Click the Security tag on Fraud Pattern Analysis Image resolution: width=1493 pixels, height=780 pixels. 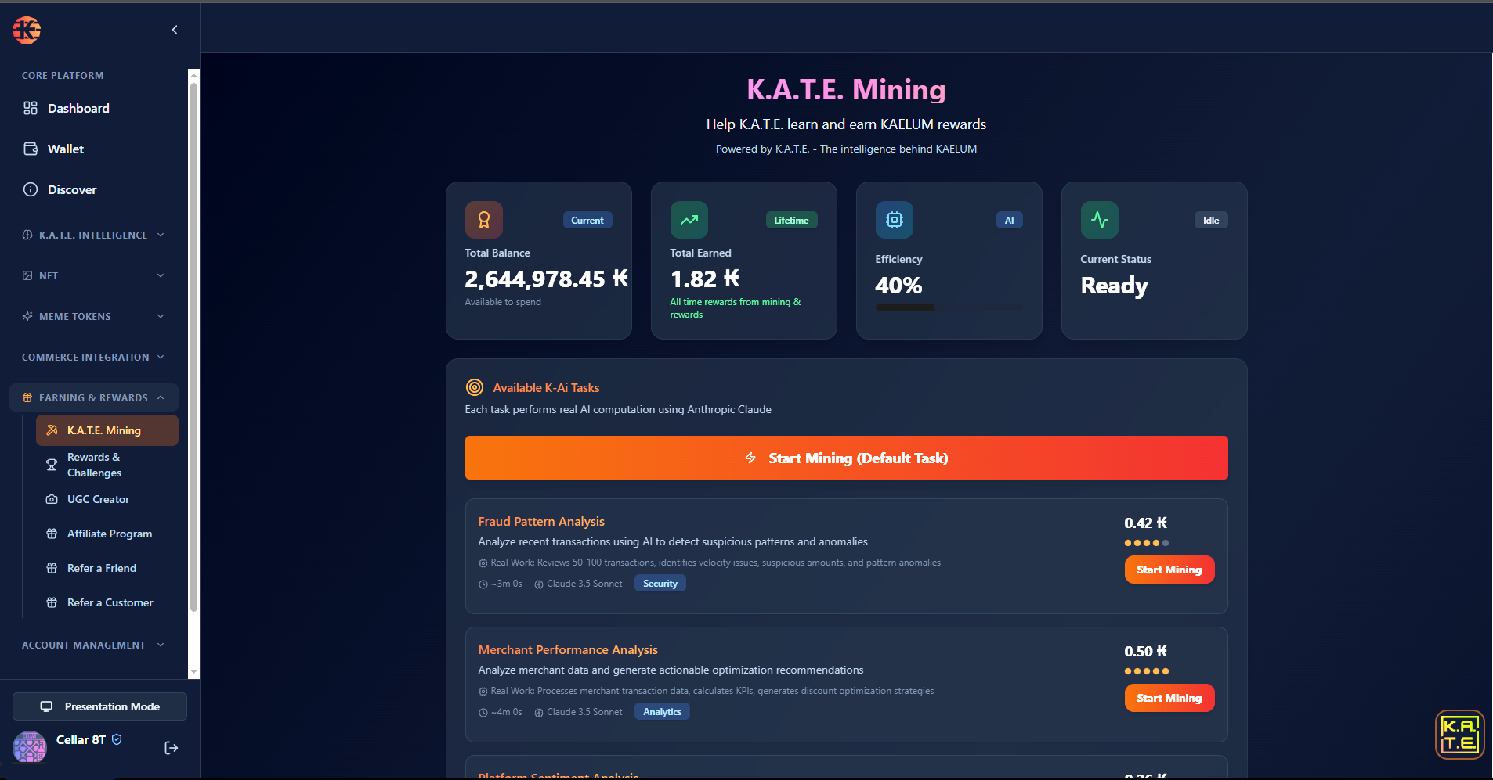click(x=660, y=584)
